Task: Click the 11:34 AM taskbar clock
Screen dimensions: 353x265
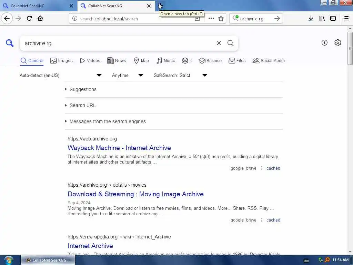Action: 340,260
